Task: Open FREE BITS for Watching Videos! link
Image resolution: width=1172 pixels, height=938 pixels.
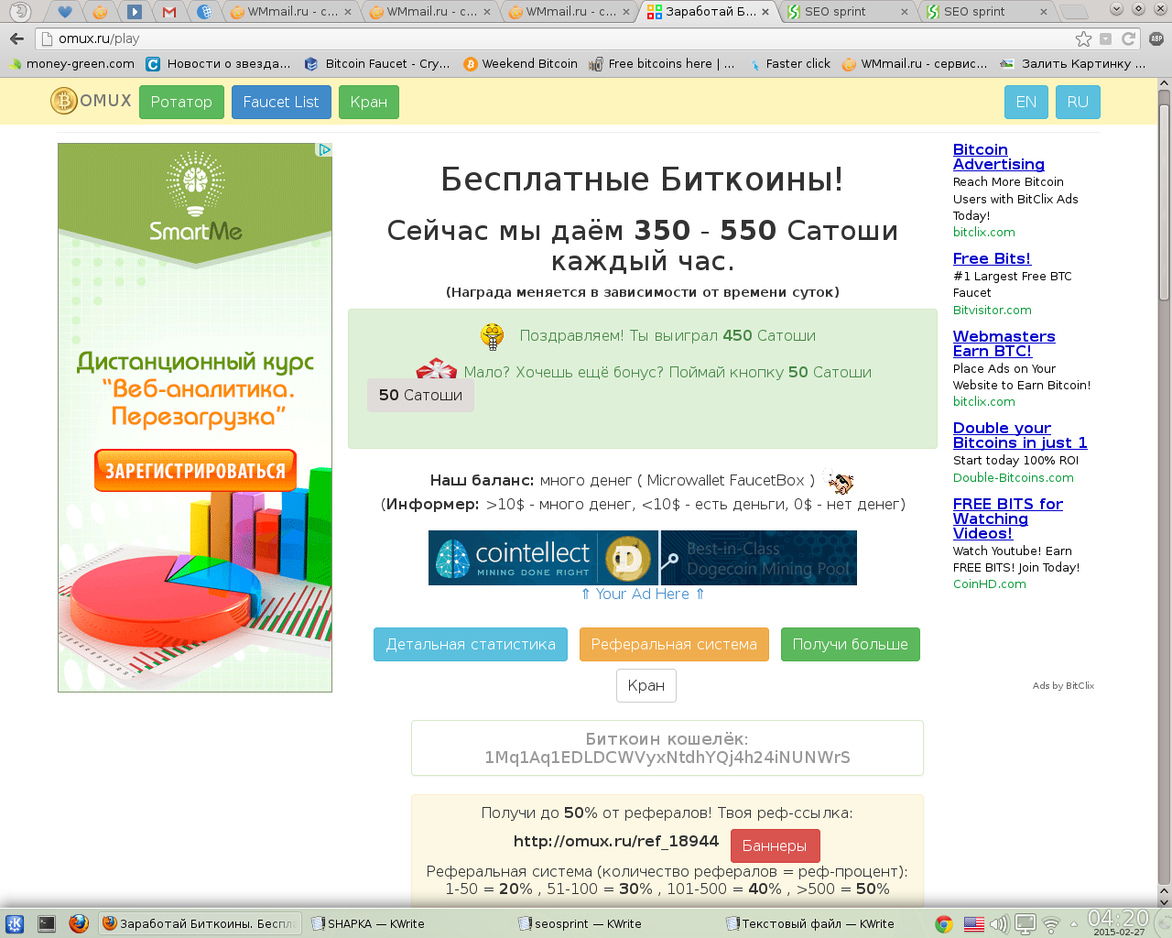Action: (x=1008, y=518)
